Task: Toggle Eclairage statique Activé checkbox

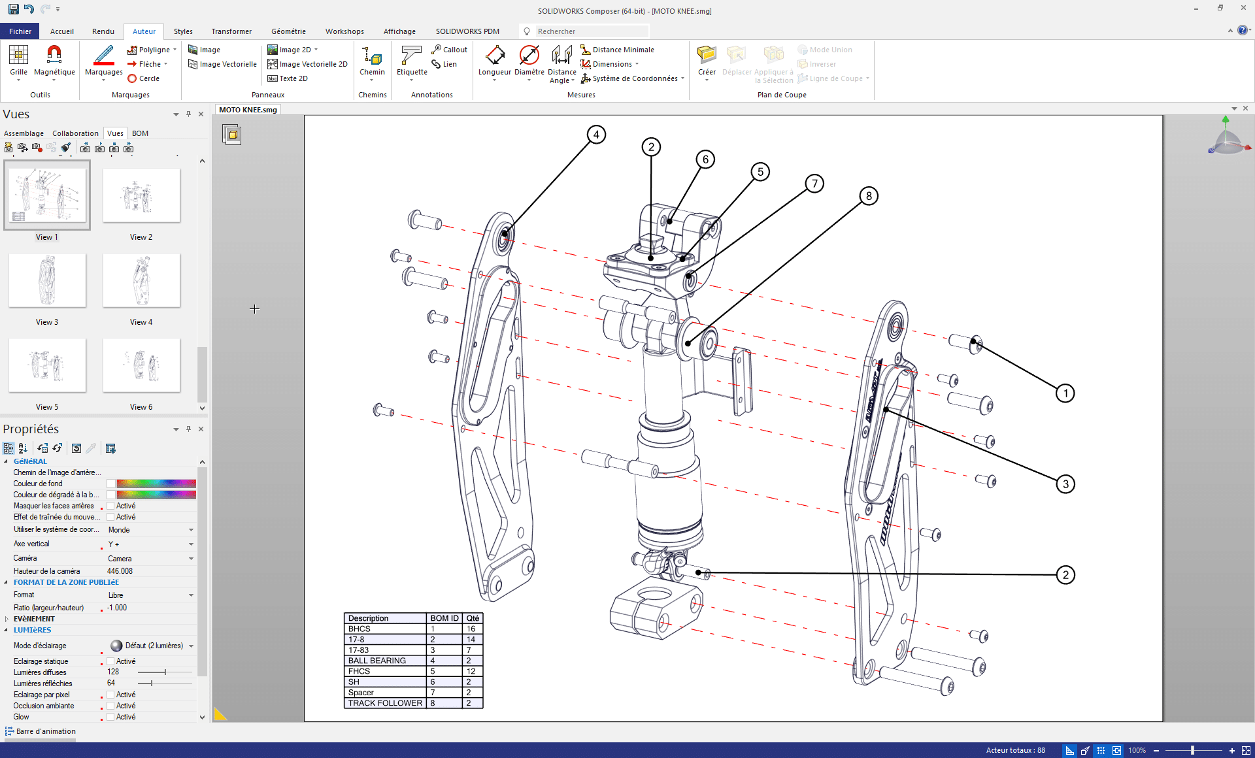Action: [111, 661]
